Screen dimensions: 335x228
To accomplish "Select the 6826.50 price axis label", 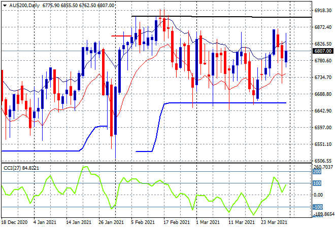I will tap(323, 44).
